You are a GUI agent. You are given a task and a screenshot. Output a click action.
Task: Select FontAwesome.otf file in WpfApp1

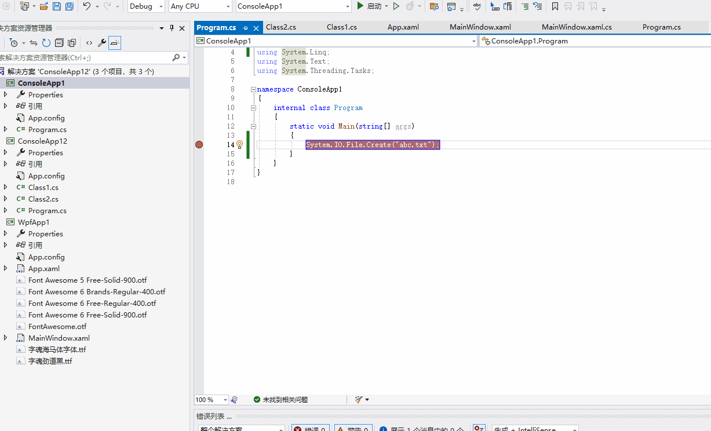[x=57, y=326]
